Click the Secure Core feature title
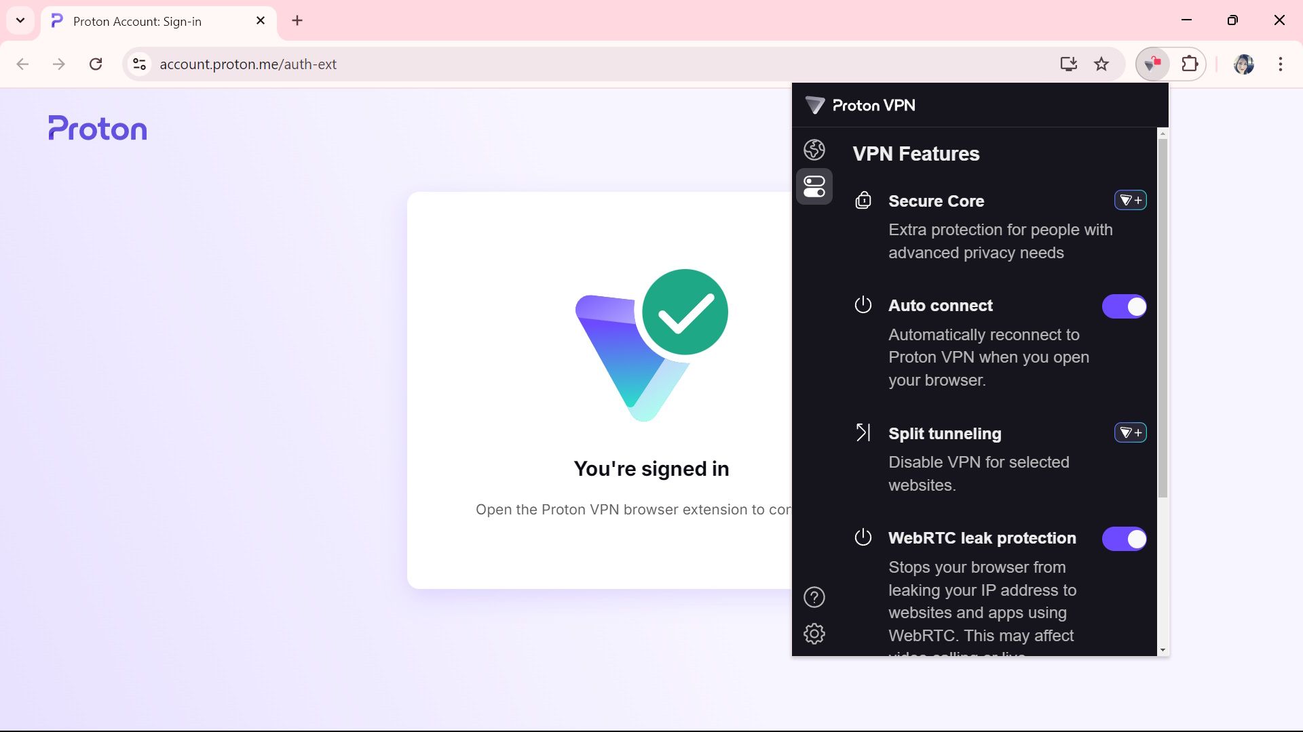Screen dimensions: 1303x732 pyautogui.click(x=937, y=201)
